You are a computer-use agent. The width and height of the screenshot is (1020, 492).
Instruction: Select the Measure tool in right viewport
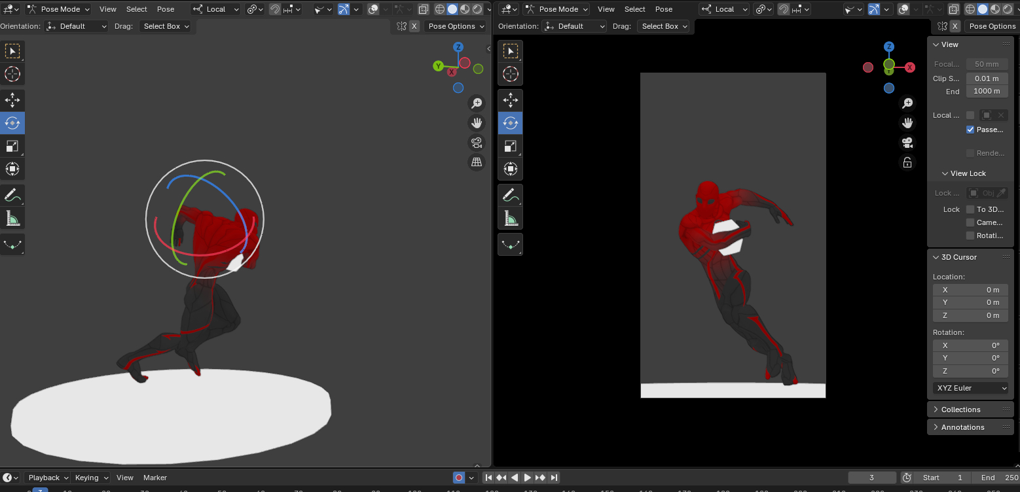(511, 218)
